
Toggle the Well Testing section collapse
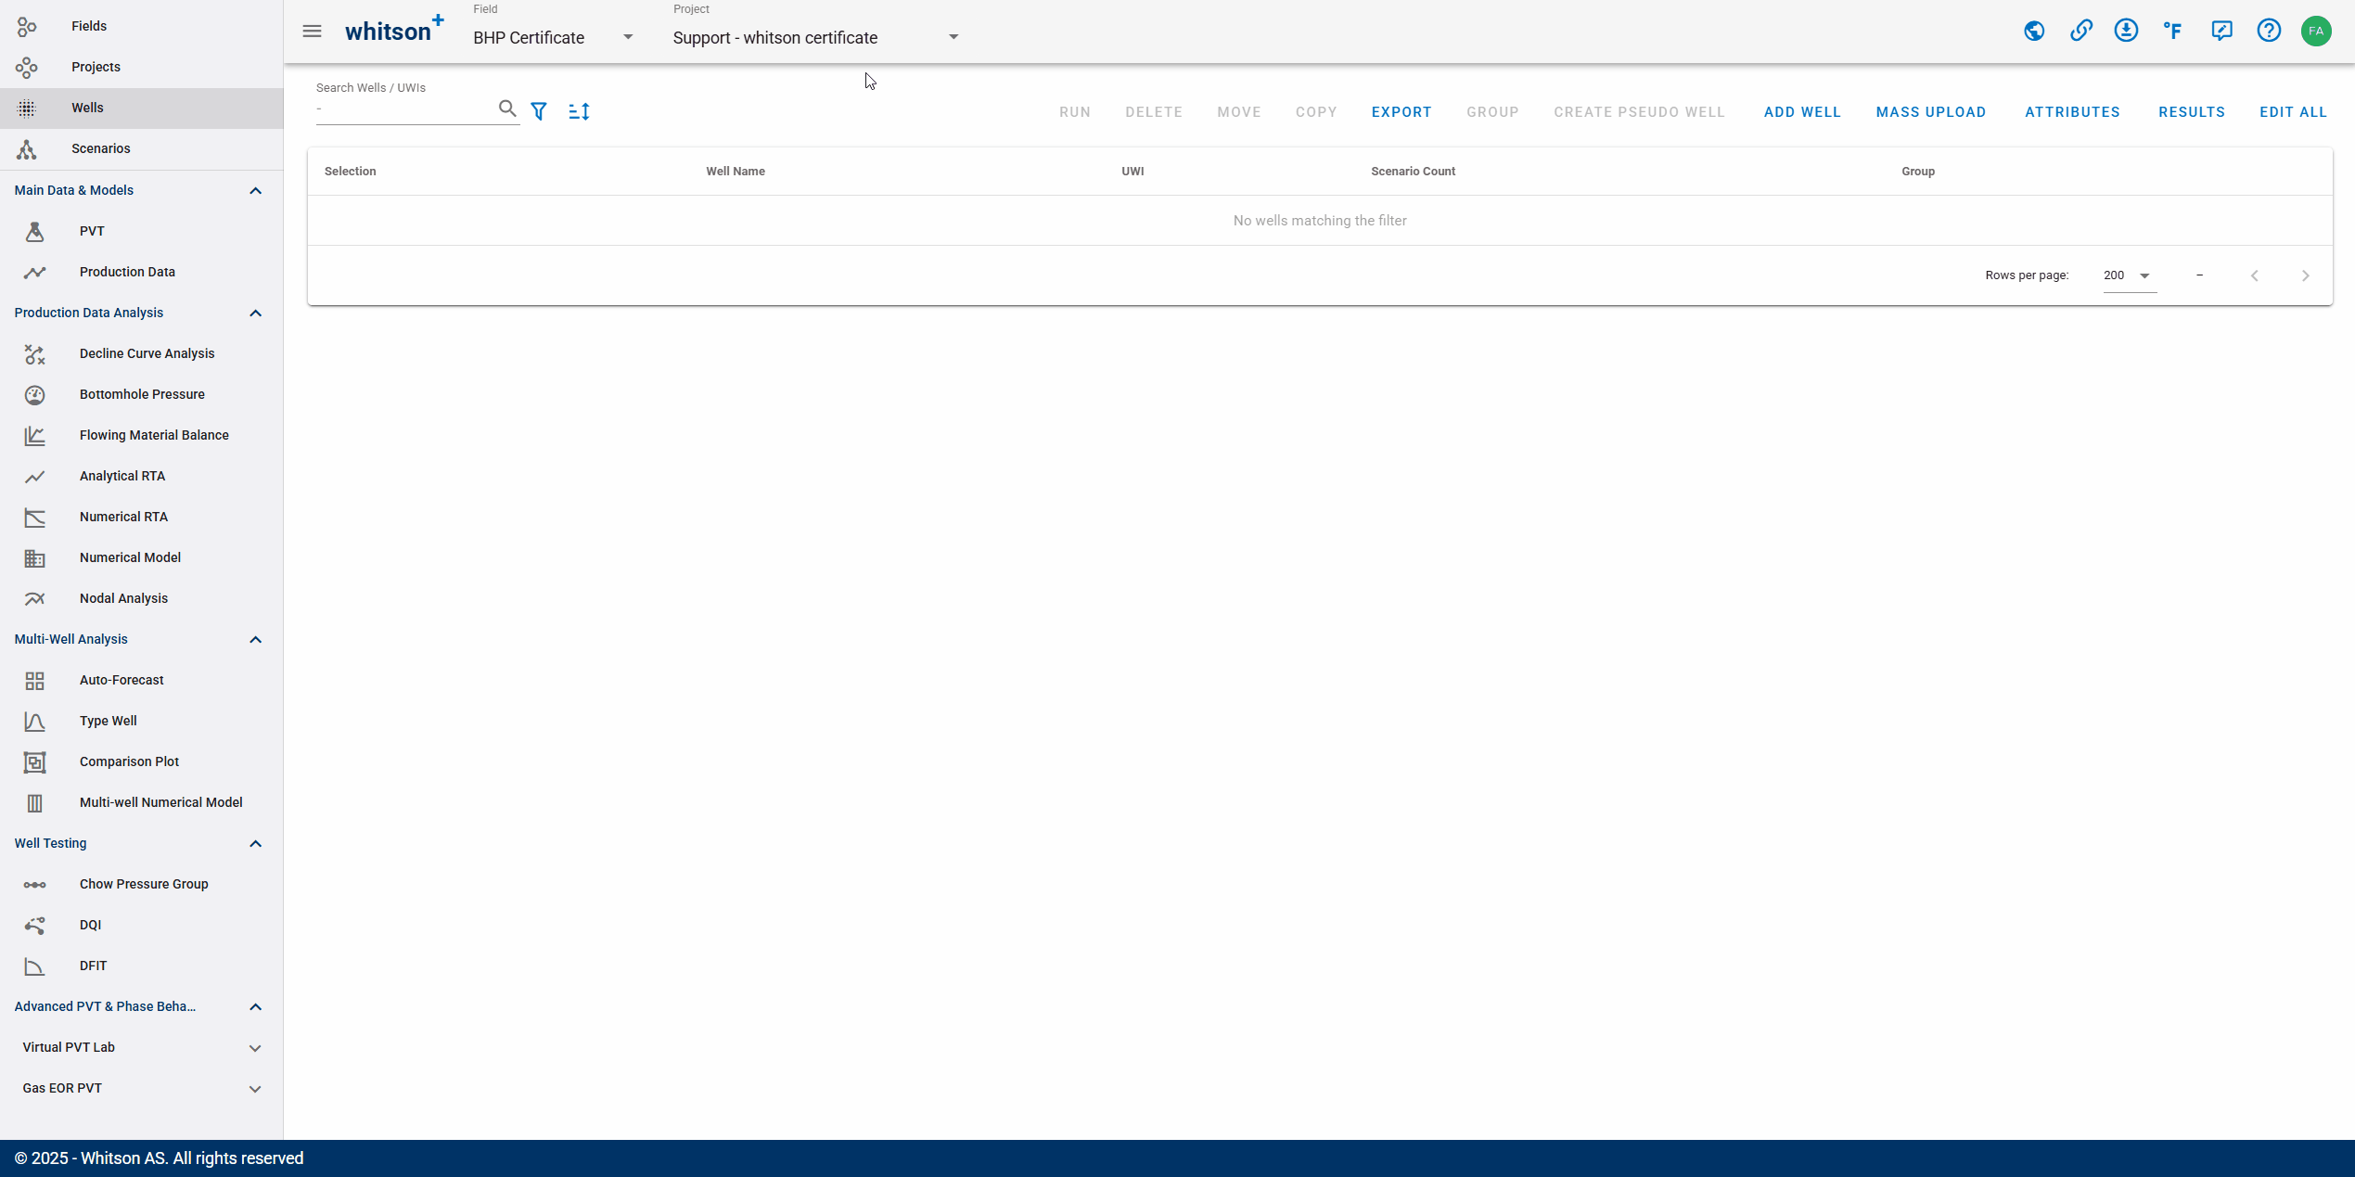[255, 842]
